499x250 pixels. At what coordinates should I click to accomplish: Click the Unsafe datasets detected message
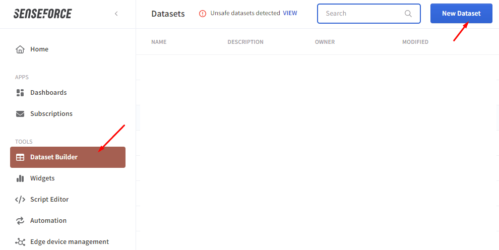245,13
